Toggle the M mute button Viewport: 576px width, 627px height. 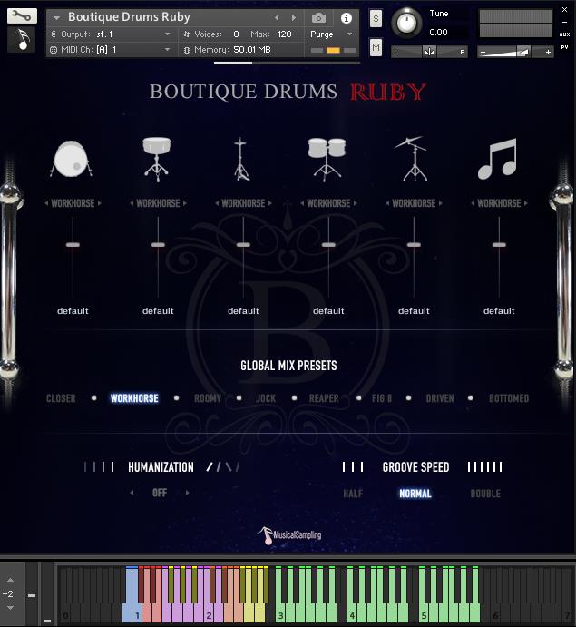(x=376, y=48)
